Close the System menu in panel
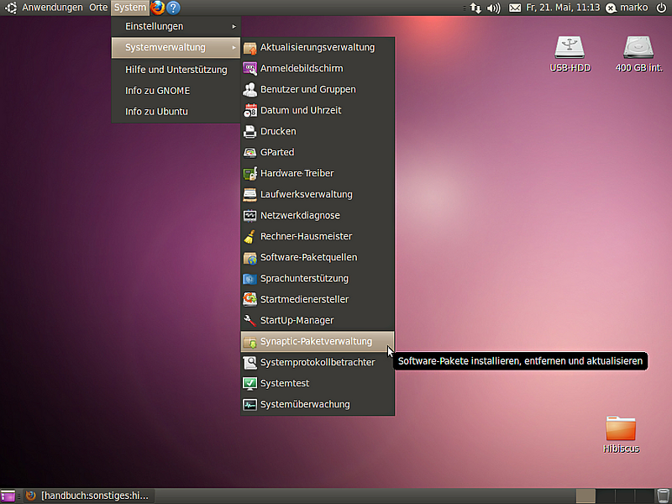The image size is (672, 504). click(x=130, y=8)
